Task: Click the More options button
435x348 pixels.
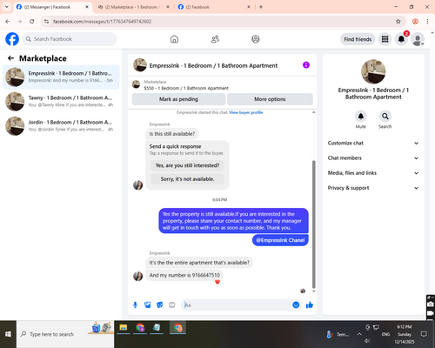Action: tap(270, 99)
